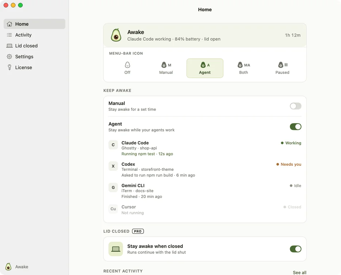Screen dimensions: 341x275
Task: Click the 'Not running' text under Cursor
Action: tap(133, 213)
